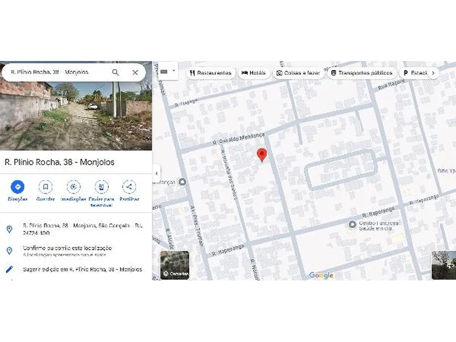456x342 pixels.
Task: Send location via Enviar para telemóvel icon
Action: [101, 187]
